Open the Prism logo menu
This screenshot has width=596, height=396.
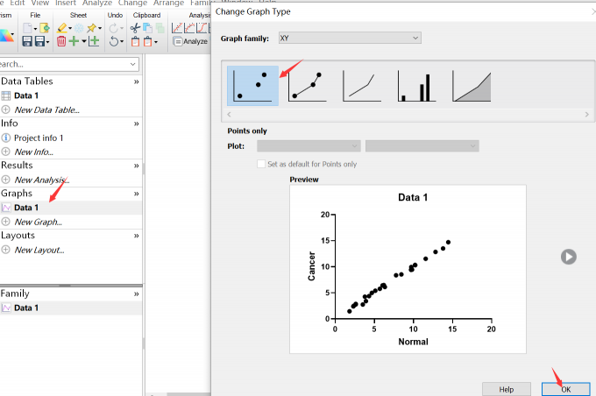coord(6,36)
